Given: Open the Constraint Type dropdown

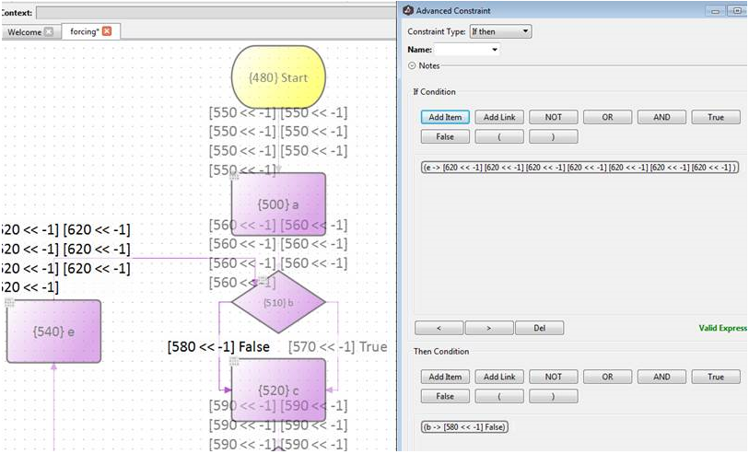Looking at the screenshot, I should [500, 31].
